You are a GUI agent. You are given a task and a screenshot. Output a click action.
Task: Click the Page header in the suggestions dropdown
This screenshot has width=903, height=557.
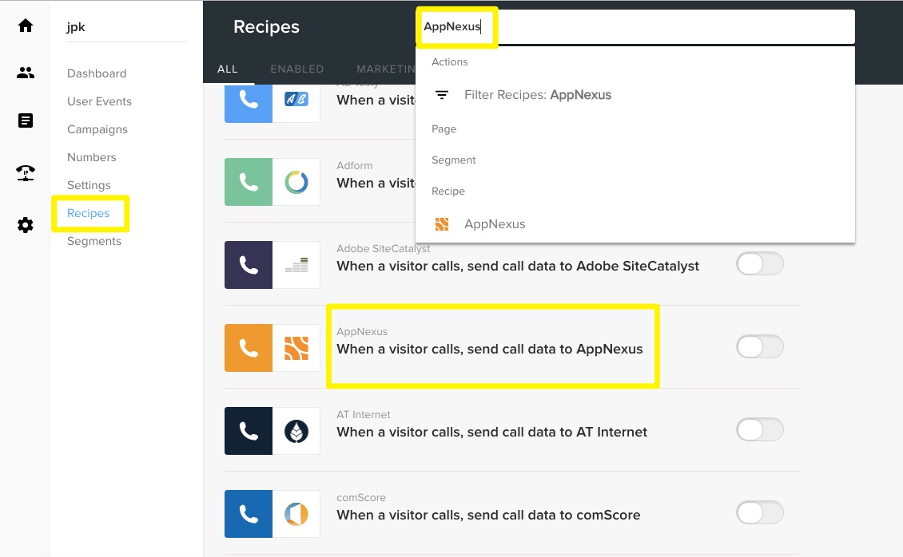[444, 129]
